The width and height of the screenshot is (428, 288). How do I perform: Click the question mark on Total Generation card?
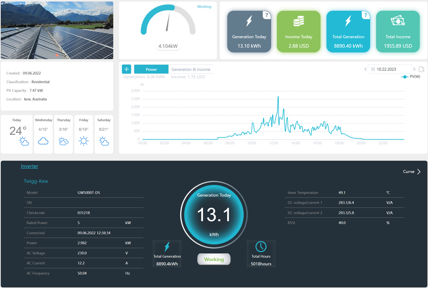(365, 15)
